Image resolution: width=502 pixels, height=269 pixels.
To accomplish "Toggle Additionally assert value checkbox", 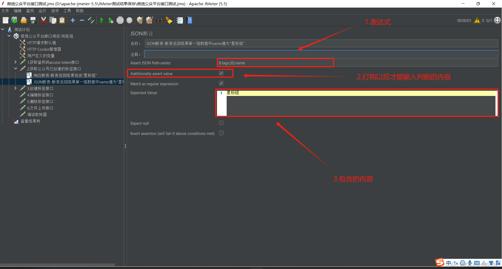I will point(221,73).
